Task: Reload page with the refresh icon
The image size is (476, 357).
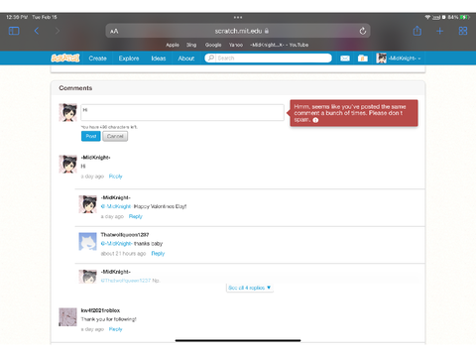Action: [x=363, y=31]
